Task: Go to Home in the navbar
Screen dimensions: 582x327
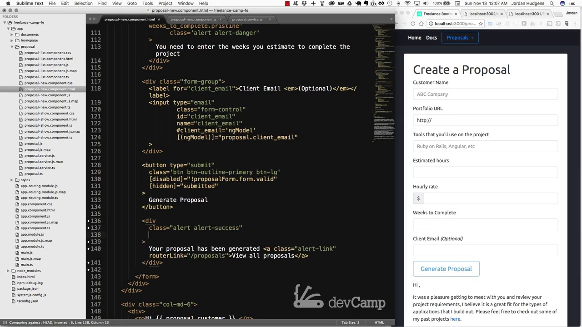Action: [x=414, y=38]
